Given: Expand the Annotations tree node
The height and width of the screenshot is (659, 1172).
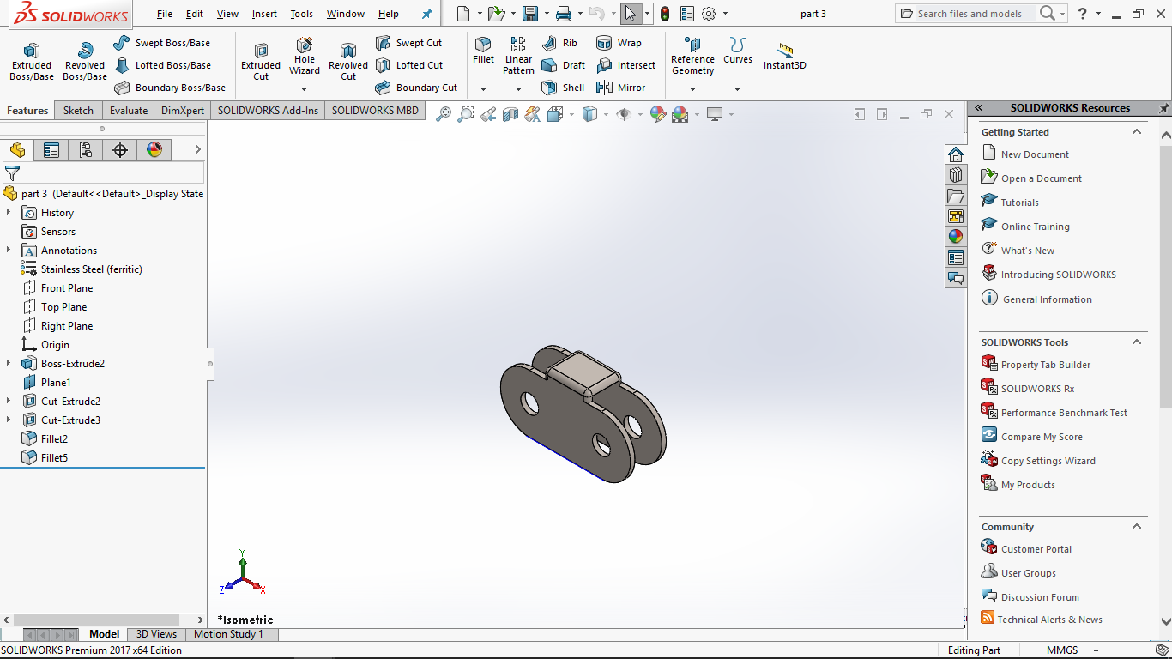Looking at the screenshot, I should click(9, 251).
